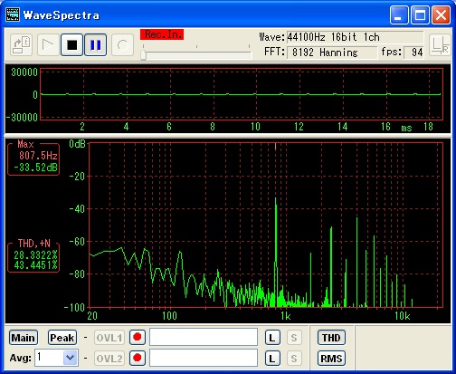Toggle the THD measurement button
The height and width of the screenshot is (374, 456).
[x=331, y=338]
